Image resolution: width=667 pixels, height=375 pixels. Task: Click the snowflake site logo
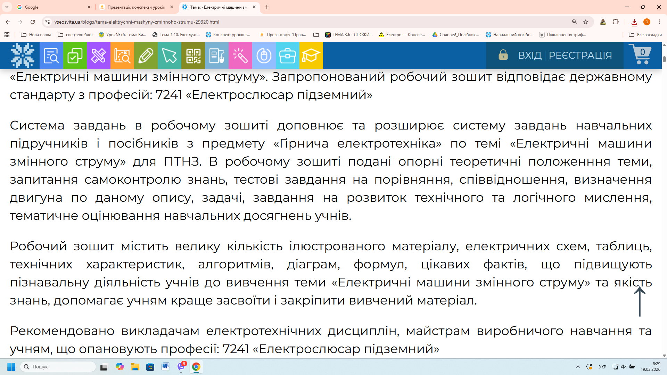coord(23,56)
